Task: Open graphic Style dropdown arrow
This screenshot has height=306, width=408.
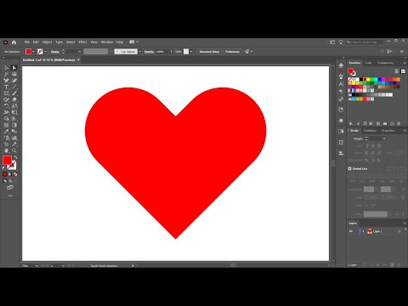Action: coord(191,52)
